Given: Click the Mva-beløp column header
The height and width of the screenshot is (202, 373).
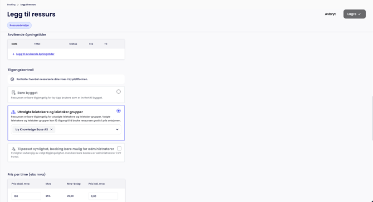Looking at the screenshot, I should click(x=73, y=184).
